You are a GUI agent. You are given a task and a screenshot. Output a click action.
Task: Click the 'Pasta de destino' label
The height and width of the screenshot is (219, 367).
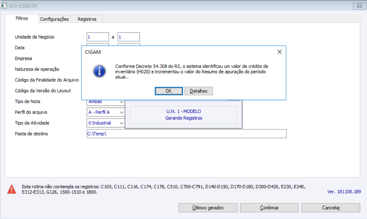[x=31, y=134]
